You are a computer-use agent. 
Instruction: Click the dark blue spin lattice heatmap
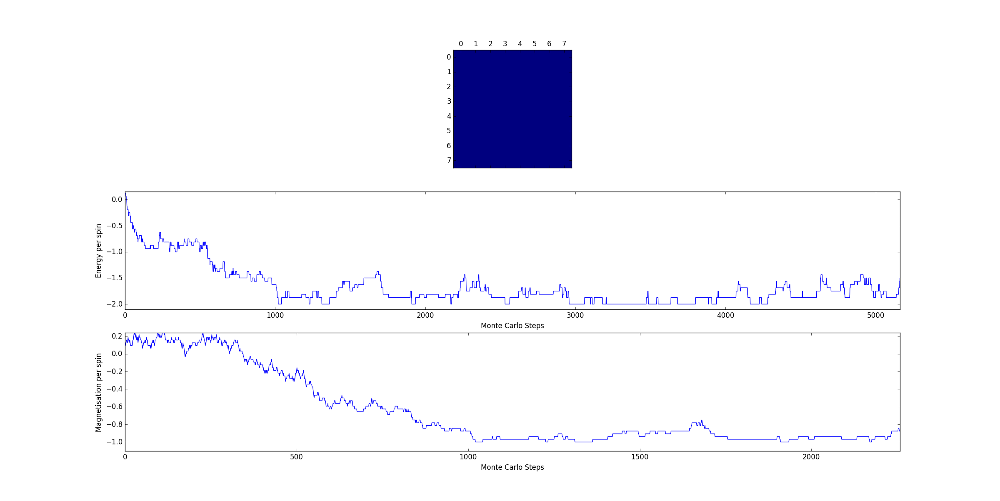pos(512,109)
